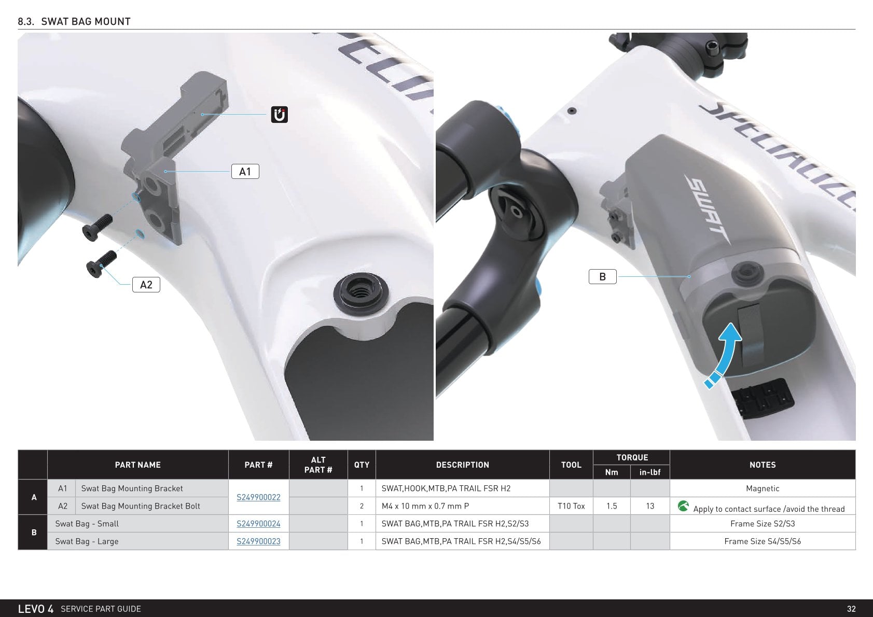Select the A1 callout label in diagram
The height and width of the screenshot is (617, 873).
click(x=245, y=172)
